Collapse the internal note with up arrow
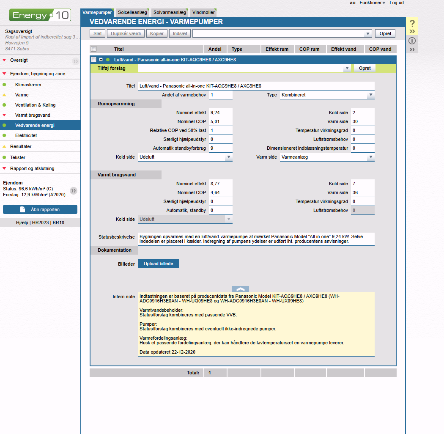 (x=240, y=289)
